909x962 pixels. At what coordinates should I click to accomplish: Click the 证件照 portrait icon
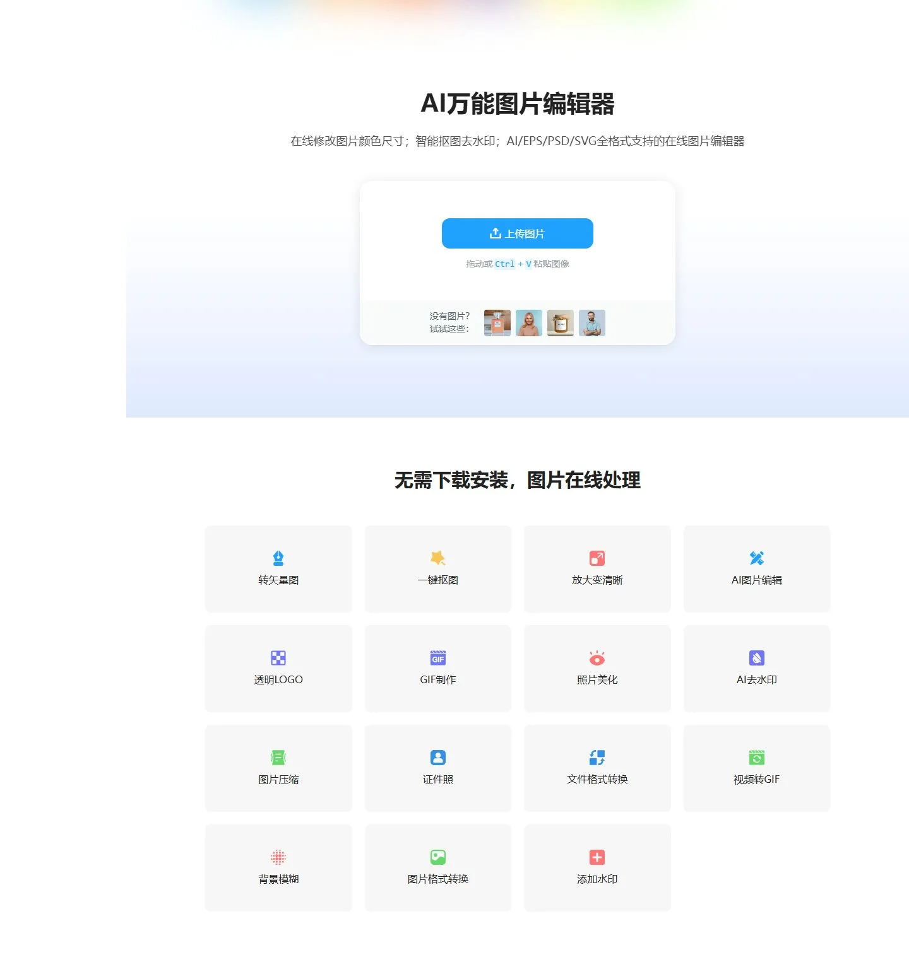438,758
